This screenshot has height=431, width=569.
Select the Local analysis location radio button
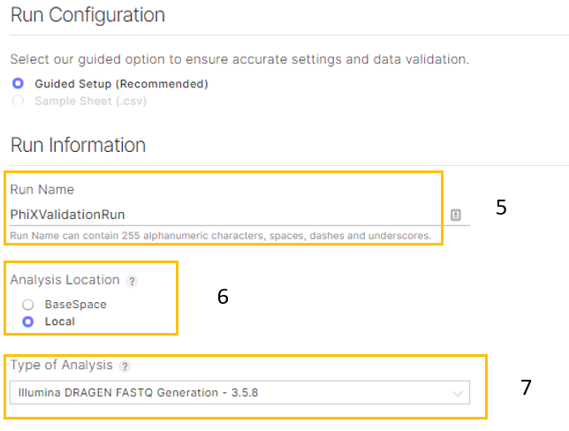[x=29, y=321]
